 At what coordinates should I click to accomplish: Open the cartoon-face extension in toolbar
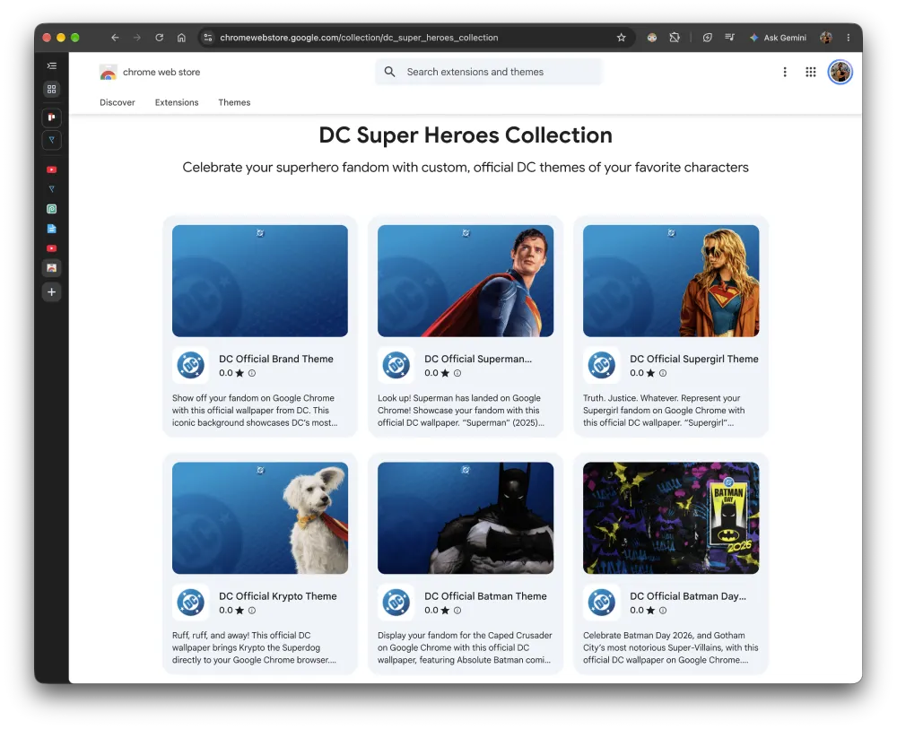pyautogui.click(x=651, y=38)
